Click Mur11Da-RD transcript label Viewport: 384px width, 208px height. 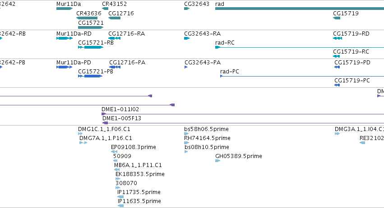click(74, 33)
